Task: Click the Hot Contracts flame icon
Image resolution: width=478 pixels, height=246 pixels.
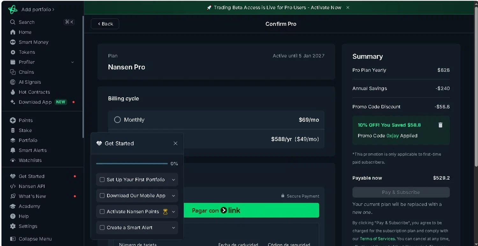Action: coord(13,92)
